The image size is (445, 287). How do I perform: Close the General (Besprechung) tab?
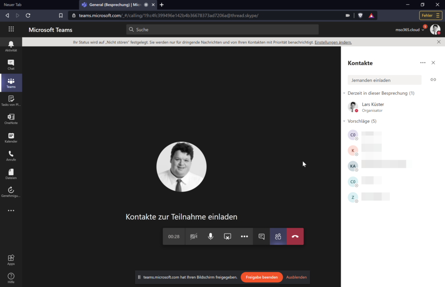pyautogui.click(x=153, y=5)
